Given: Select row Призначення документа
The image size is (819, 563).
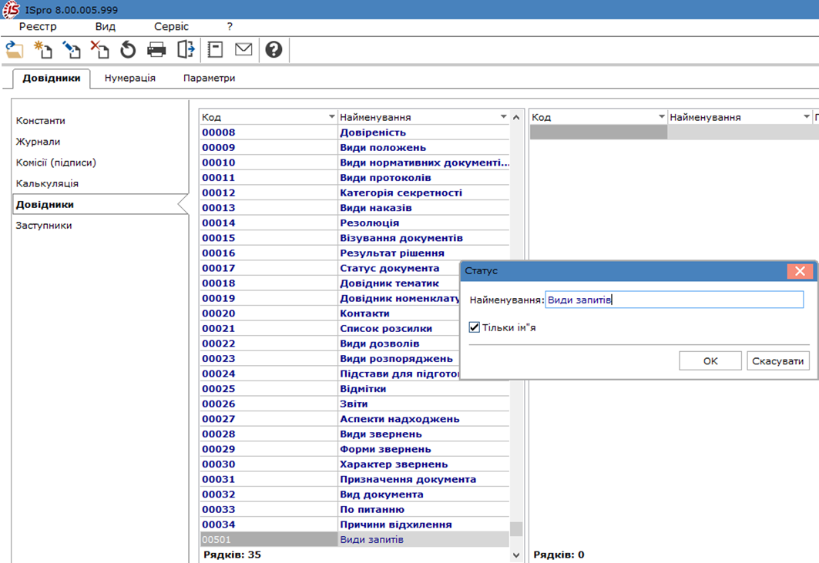Looking at the screenshot, I should point(354,480).
